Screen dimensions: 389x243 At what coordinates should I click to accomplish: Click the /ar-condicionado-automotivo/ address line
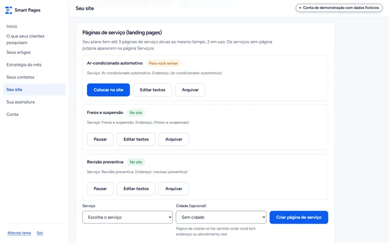pyautogui.click(x=155, y=73)
